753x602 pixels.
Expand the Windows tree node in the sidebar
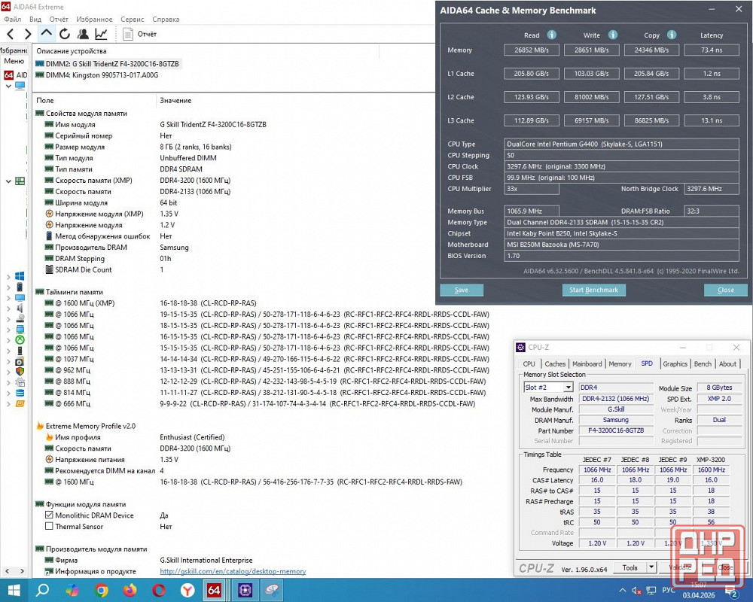(x=9, y=276)
